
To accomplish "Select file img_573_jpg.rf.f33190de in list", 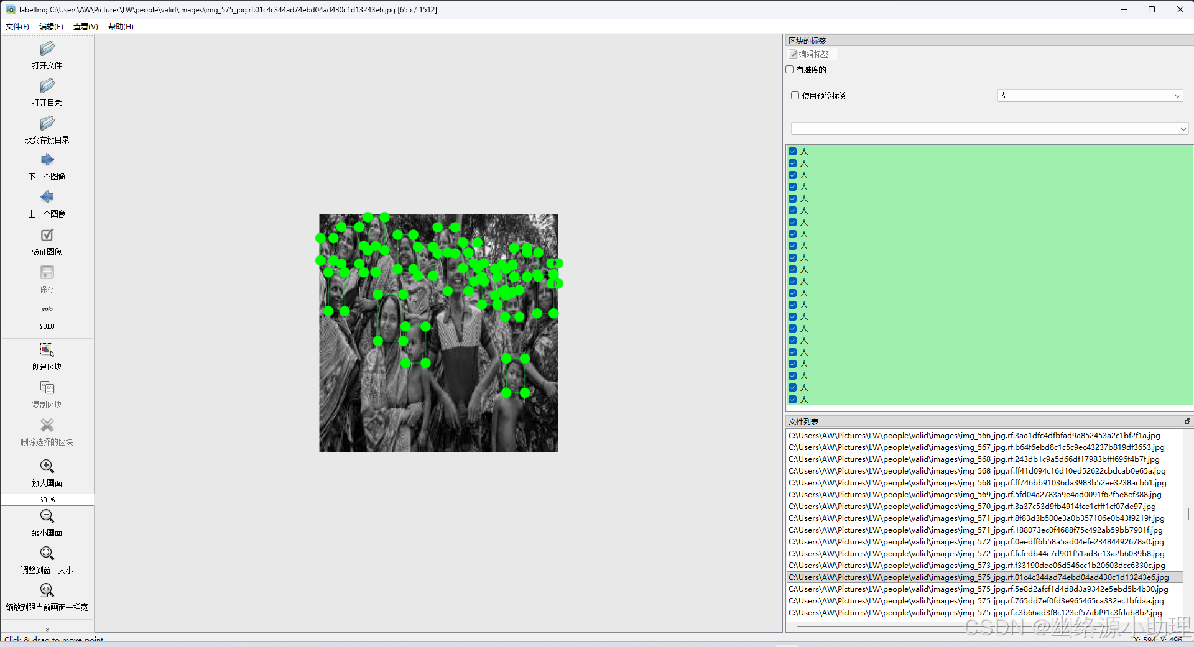I will point(984,566).
